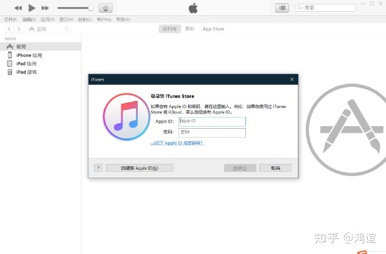The image size is (386, 254).
Task: Close the iTunes sign-in dialog
Action: (292, 79)
